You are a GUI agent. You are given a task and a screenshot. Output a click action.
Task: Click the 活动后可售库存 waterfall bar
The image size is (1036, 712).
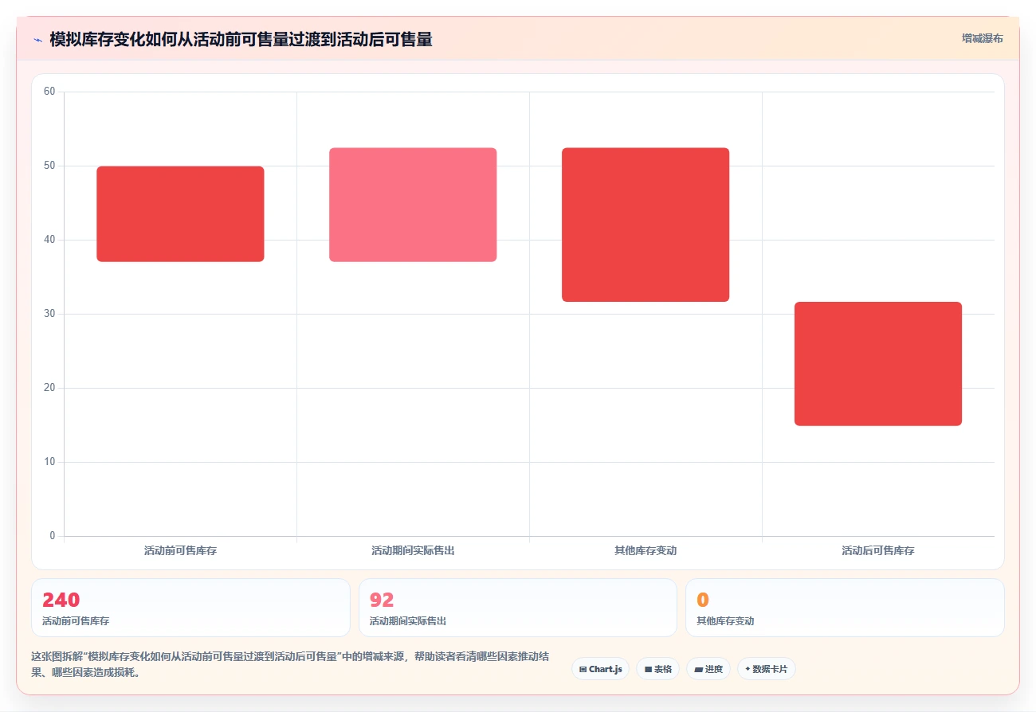coord(878,364)
